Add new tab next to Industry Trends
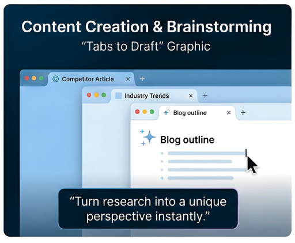This screenshot has width=295, height=243. point(205,96)
